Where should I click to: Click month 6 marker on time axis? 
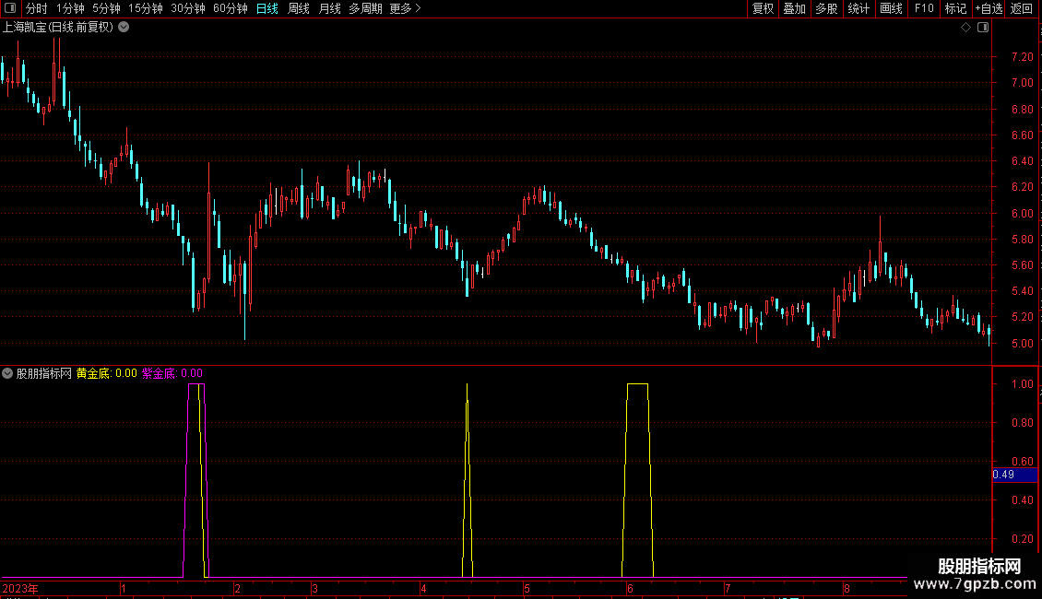pos(630,588)
